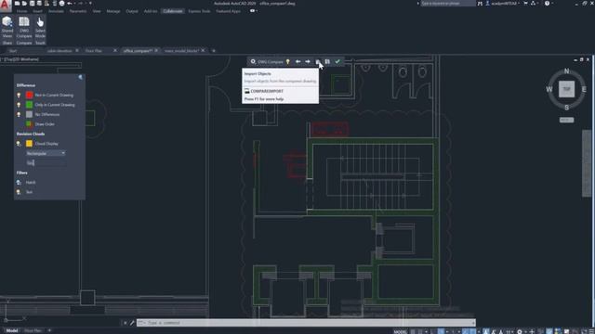Click the MODEL button in status bar

pyautogui.click(x=401, y=331)
